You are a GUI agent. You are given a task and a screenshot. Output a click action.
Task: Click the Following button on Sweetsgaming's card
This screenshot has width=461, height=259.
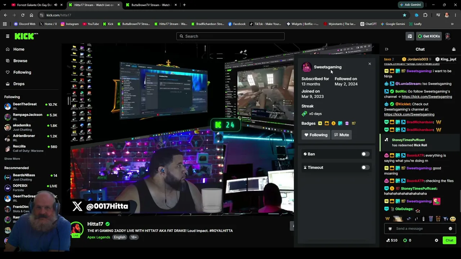[316, 135]
